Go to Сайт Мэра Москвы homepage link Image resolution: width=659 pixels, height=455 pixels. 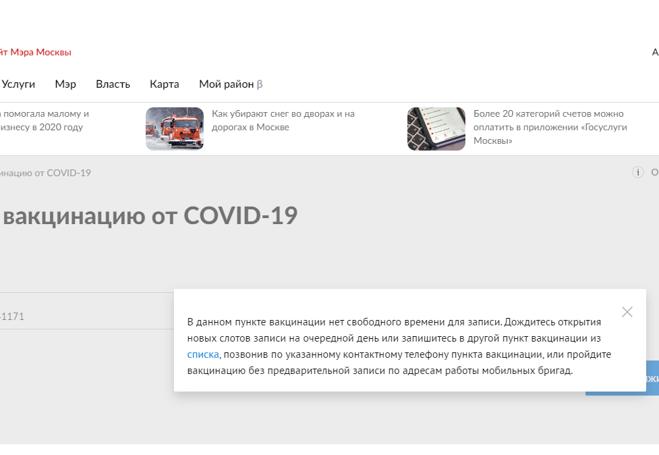point(35,52)
